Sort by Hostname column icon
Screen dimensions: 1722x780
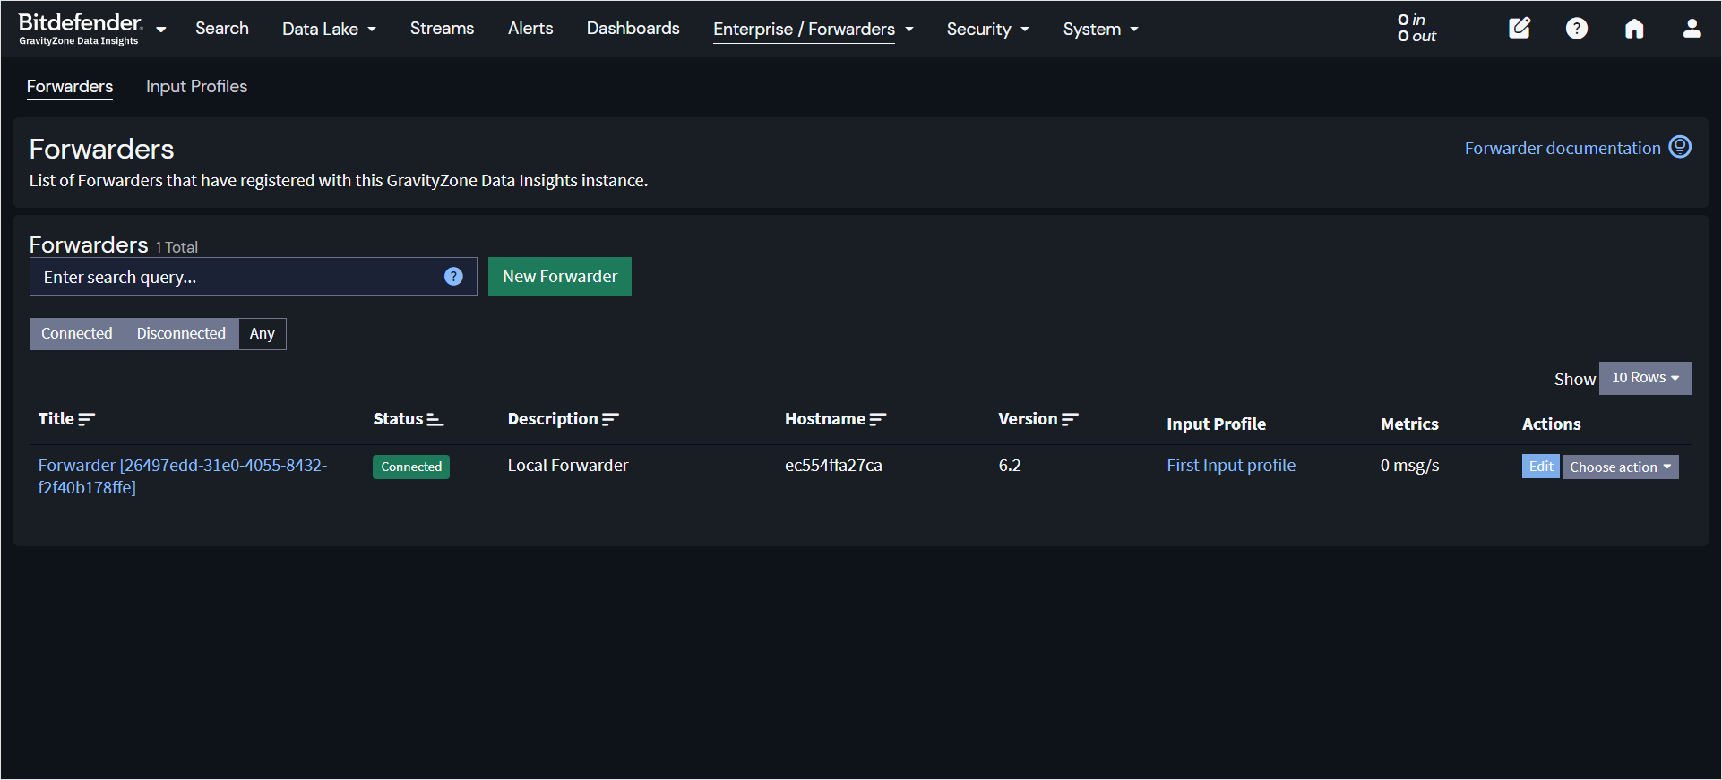tap(878, 419)
